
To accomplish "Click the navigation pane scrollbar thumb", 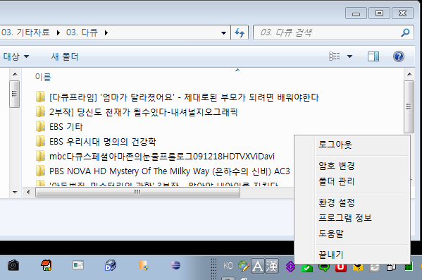I will click(x=15, y=94).
